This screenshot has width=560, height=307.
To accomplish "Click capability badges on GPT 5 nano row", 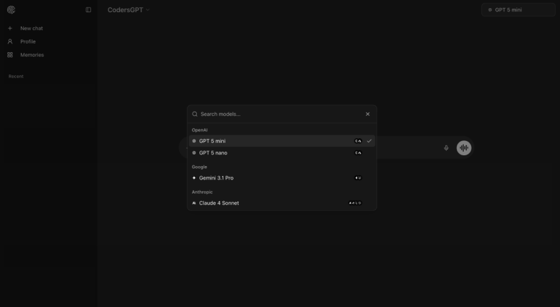I will (x=358, y=152).
